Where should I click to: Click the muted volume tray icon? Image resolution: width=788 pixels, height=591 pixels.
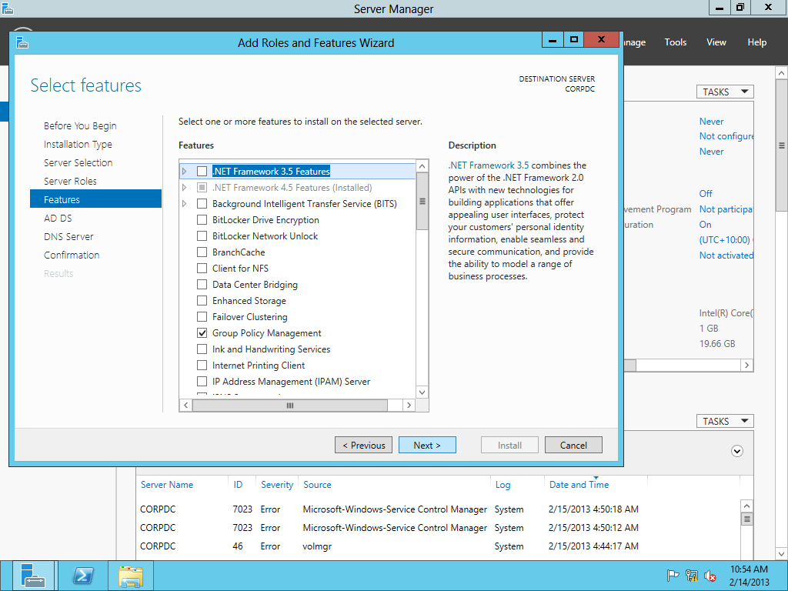point(710,575)
